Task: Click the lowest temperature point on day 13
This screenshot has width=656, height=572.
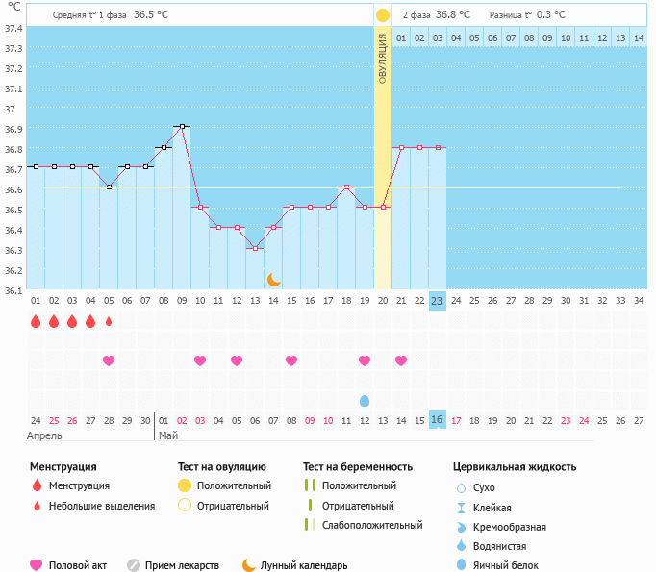Action: [x=255, y=248]
